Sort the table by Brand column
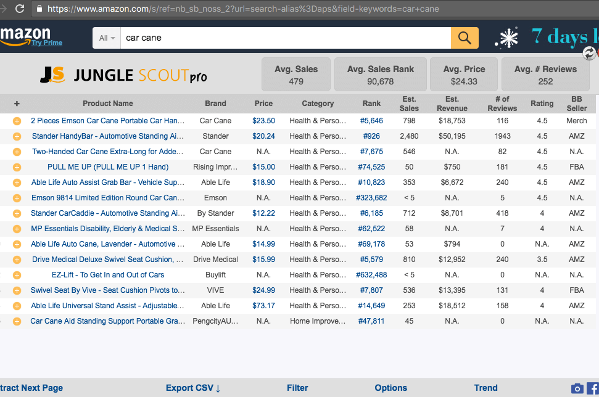The height and width of the screenshot is (397, 599). [215, 104]
